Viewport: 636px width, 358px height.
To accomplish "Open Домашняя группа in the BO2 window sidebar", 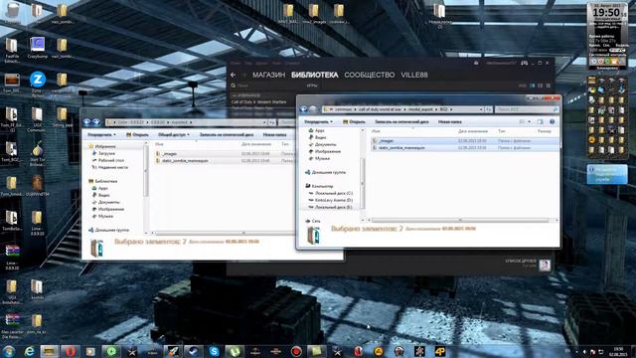I will coord(328,172).
